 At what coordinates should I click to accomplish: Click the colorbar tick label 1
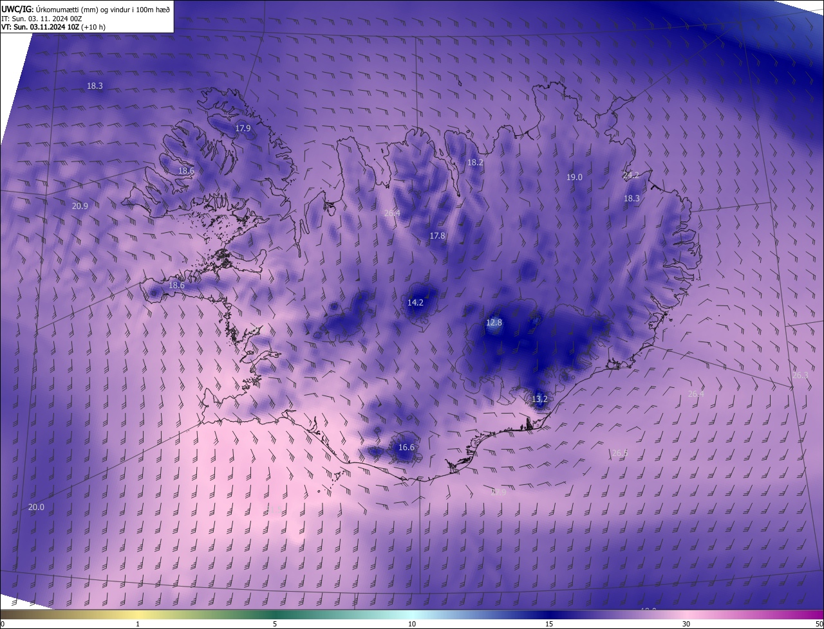(138, 624)
